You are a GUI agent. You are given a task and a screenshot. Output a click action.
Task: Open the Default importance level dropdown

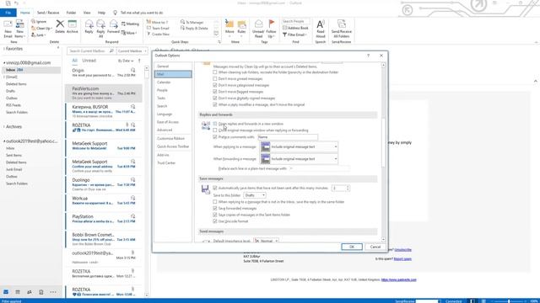(266, 241)
